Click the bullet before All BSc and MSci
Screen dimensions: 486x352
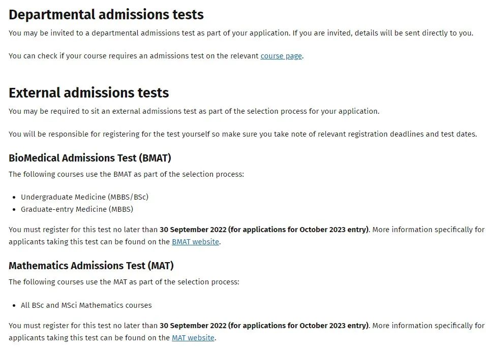click(x=14, y=306)
